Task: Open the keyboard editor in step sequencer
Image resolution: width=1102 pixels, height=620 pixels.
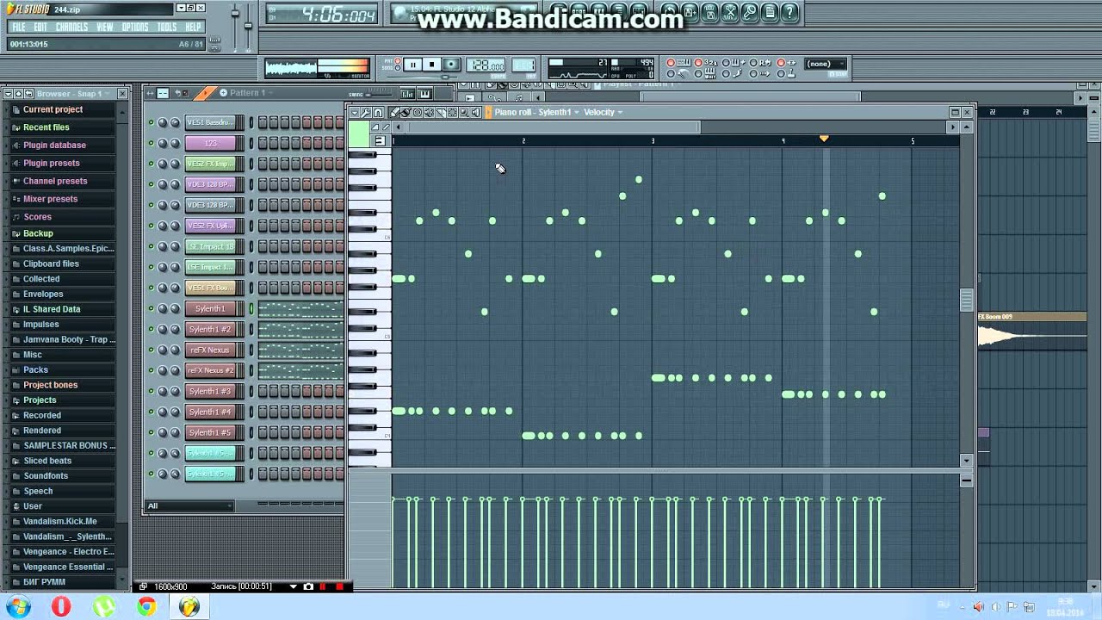Action: click(x=425, y=95)
